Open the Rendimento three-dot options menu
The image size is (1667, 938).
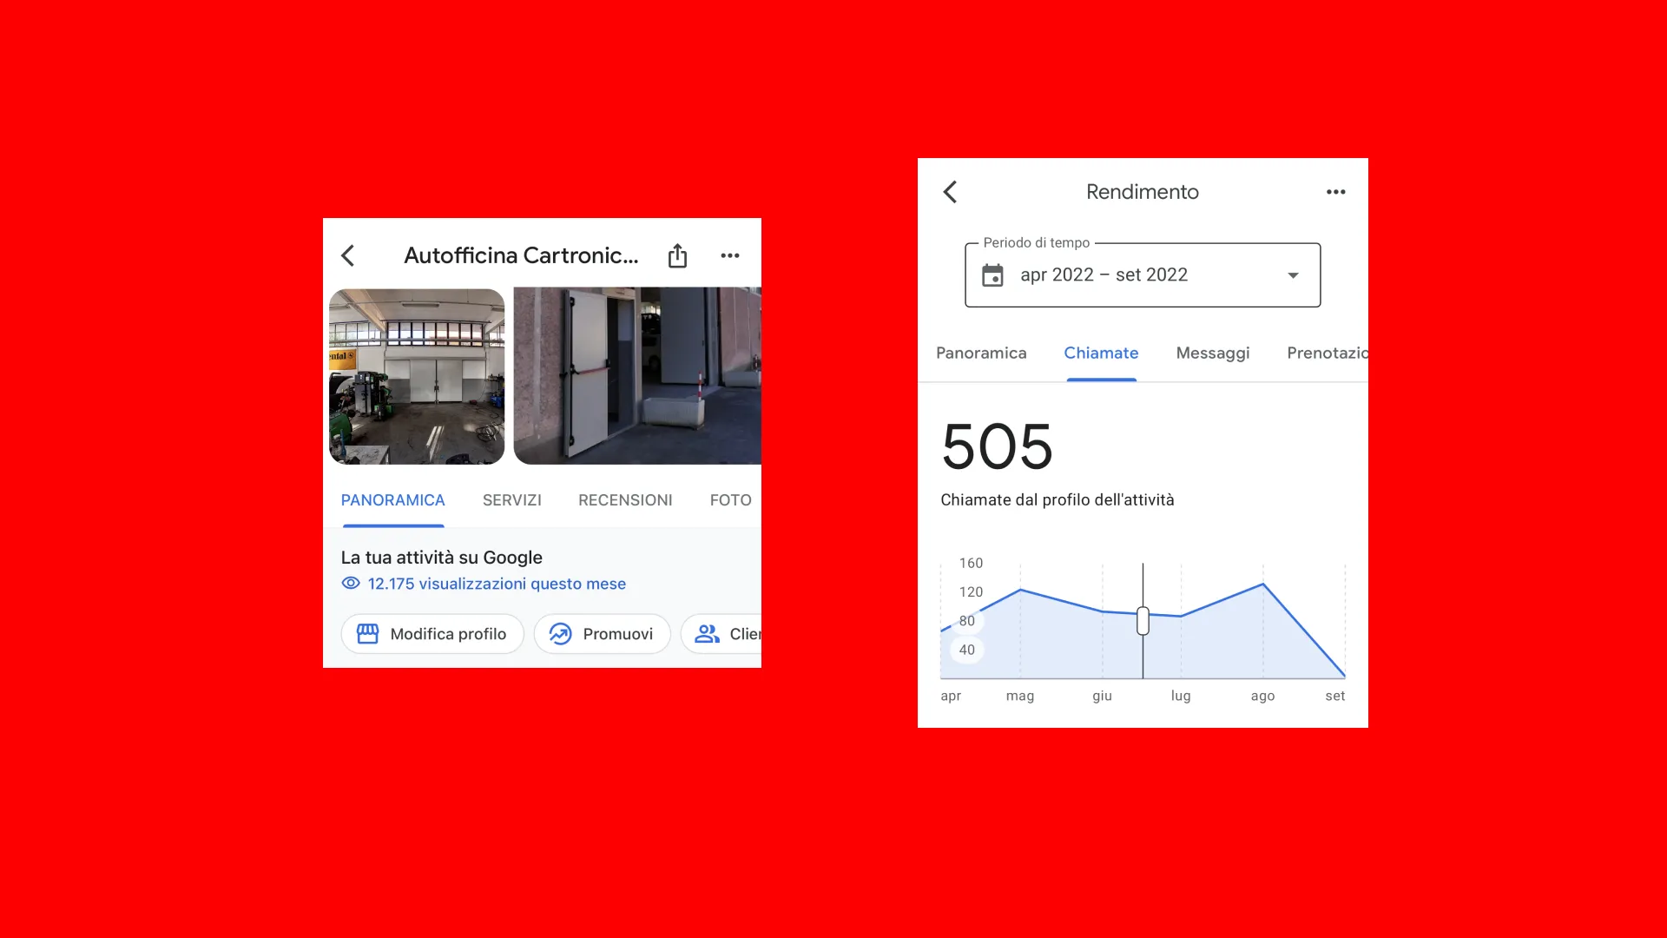1335,192
